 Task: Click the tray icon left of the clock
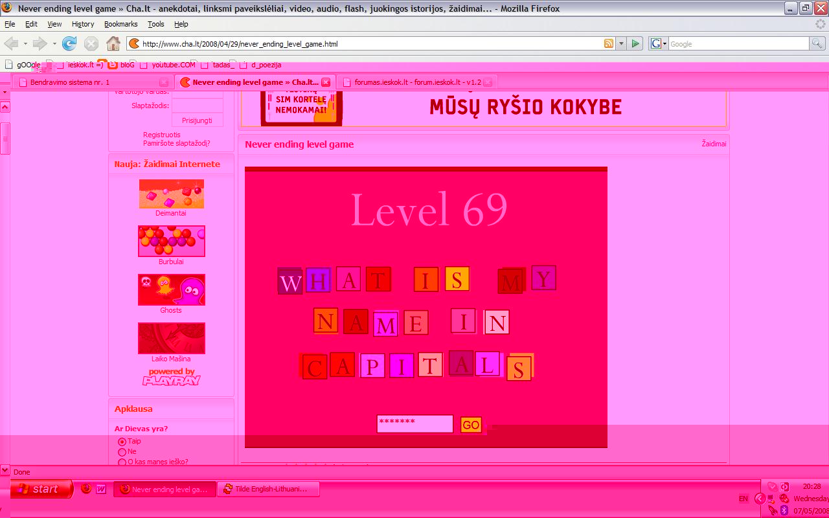click(784, 487)
